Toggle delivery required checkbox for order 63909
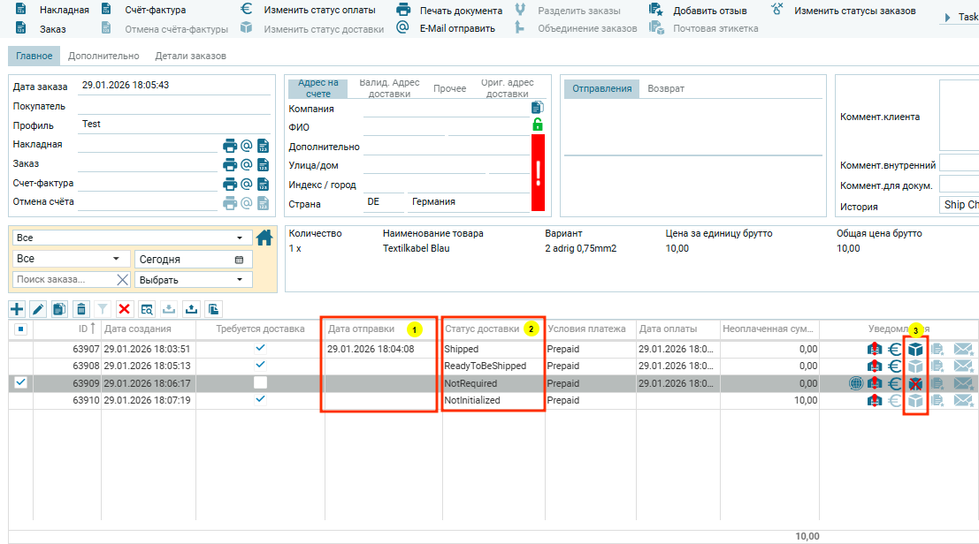979x544 pixels. coord(260,383)
